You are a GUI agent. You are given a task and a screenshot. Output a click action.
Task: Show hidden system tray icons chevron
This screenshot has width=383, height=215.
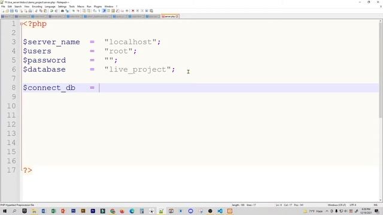pos(327,211)
